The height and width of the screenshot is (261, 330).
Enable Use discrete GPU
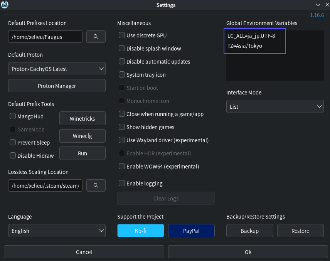121,35
